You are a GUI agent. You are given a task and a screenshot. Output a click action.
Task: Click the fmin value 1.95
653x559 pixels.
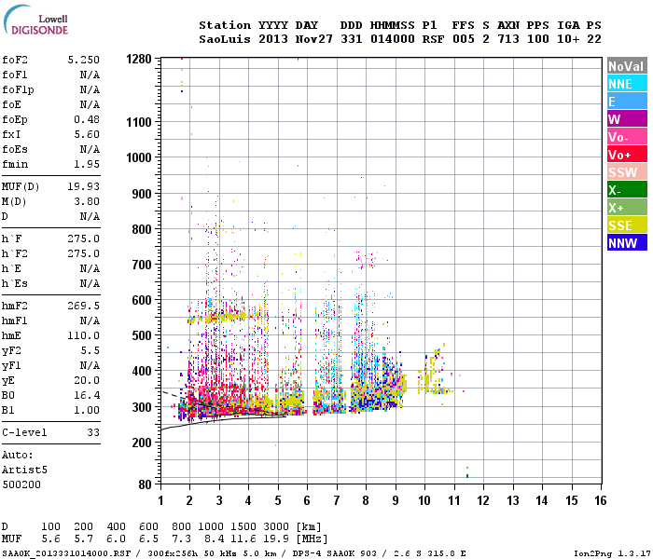coord(87,164)
